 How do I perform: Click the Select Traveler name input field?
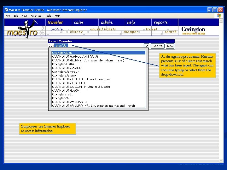(x=96, y=46)
